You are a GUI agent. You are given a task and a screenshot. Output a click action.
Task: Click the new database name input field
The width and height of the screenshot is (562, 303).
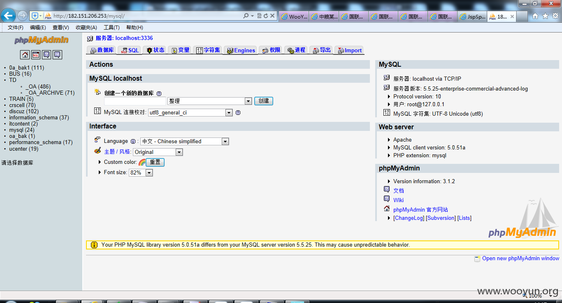(x=135, y=101)
